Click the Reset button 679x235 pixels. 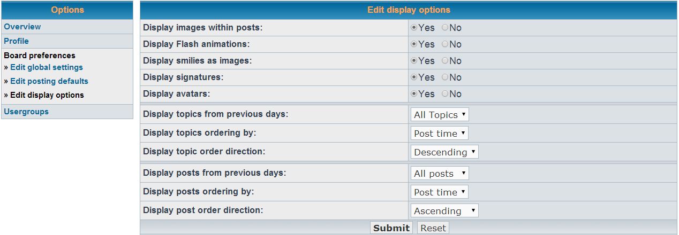(x=433, y=228)
